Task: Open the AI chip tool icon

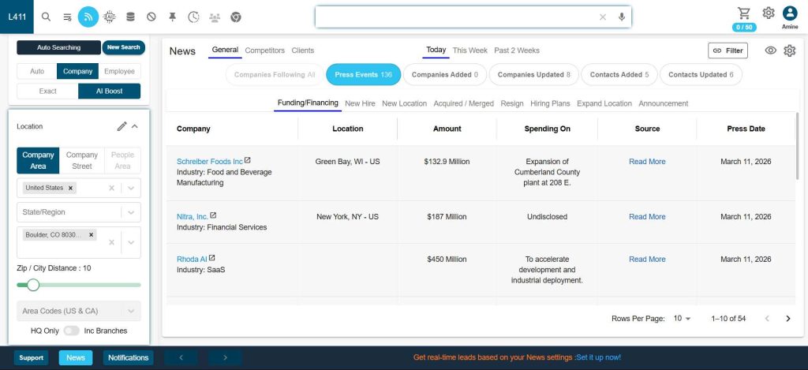Action: point(109,17)
